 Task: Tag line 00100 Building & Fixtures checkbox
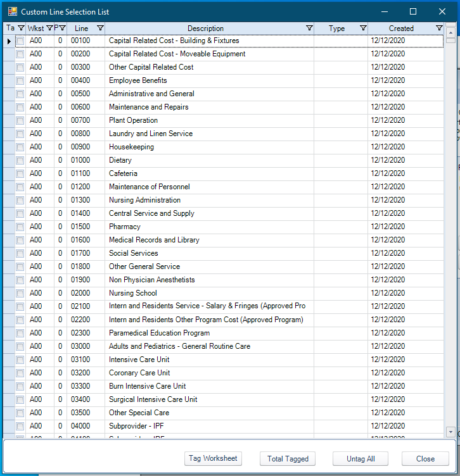coord(20,41)
